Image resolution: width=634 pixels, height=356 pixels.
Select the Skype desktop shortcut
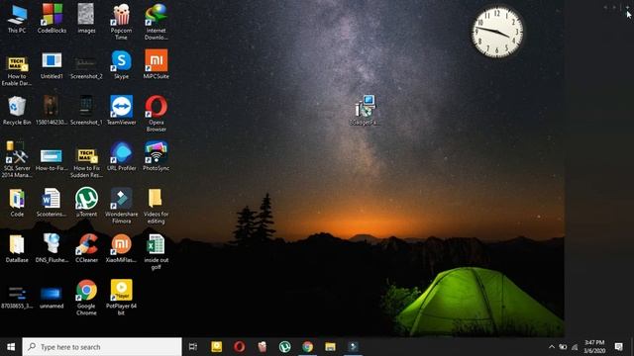coord(121,65)
